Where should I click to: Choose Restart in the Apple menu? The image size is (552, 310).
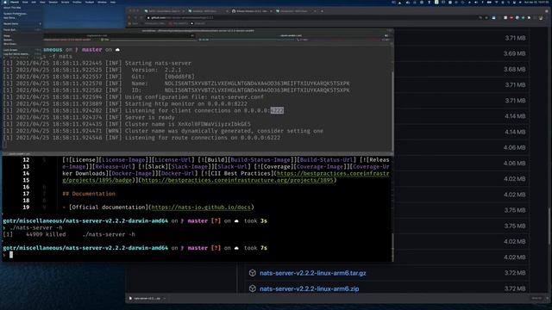pyautogui.click(x=9, y=40)
